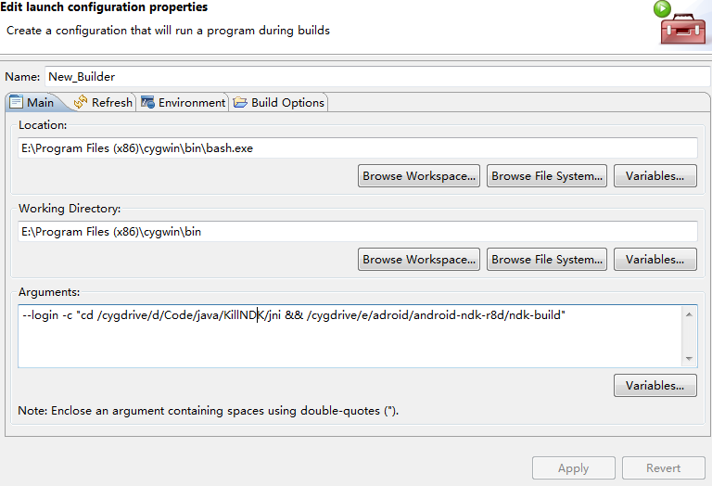Open Variables for the Working Directory
The image size is (712, 486).
(x=655, y=260)
